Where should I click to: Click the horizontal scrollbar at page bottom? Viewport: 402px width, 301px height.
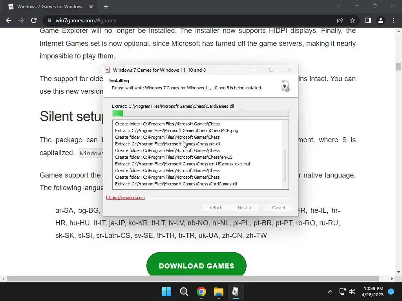pos(192,279)
